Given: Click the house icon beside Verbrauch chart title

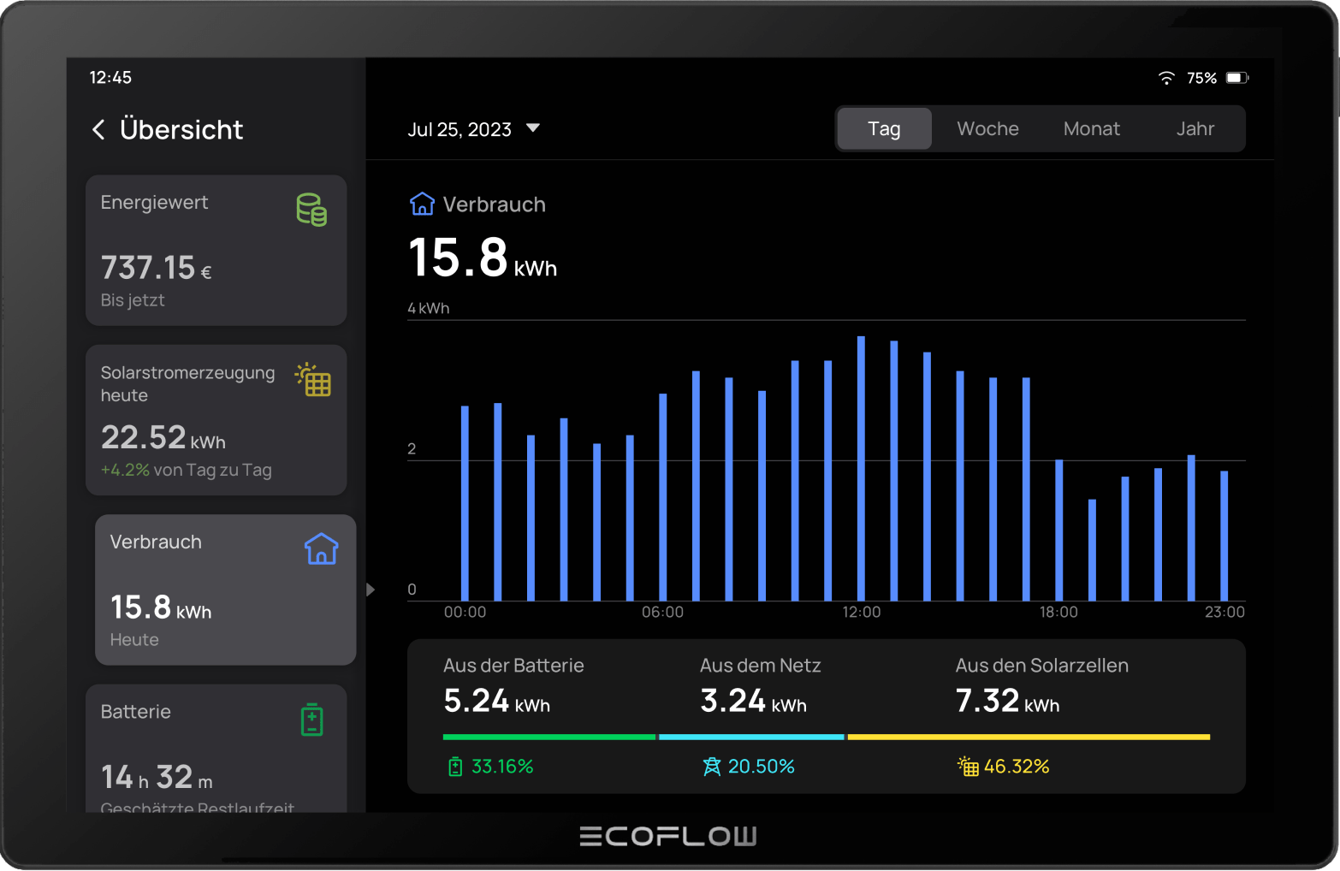Looking at the screenshot, I should click(x=422, y=204).
